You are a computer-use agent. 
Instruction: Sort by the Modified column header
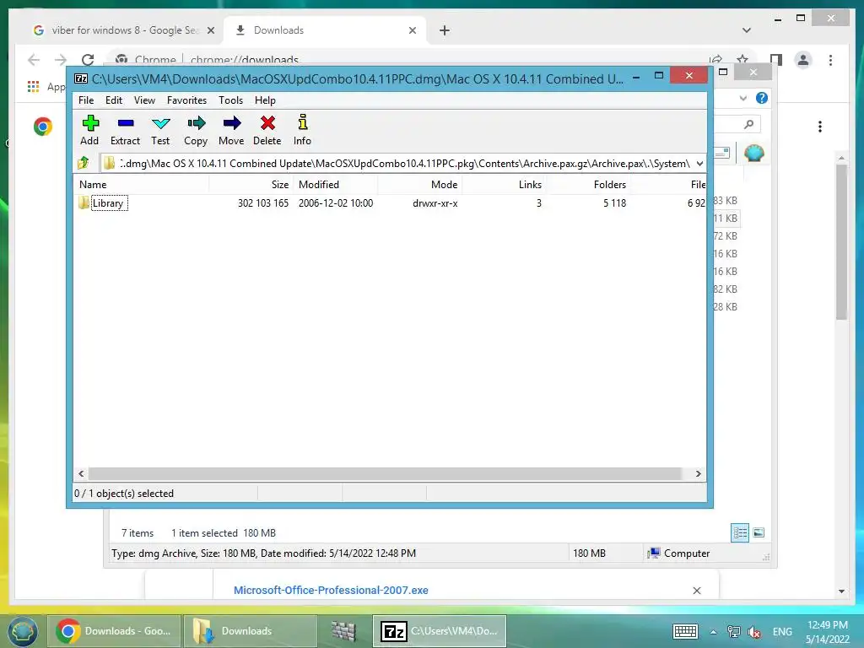336,185
